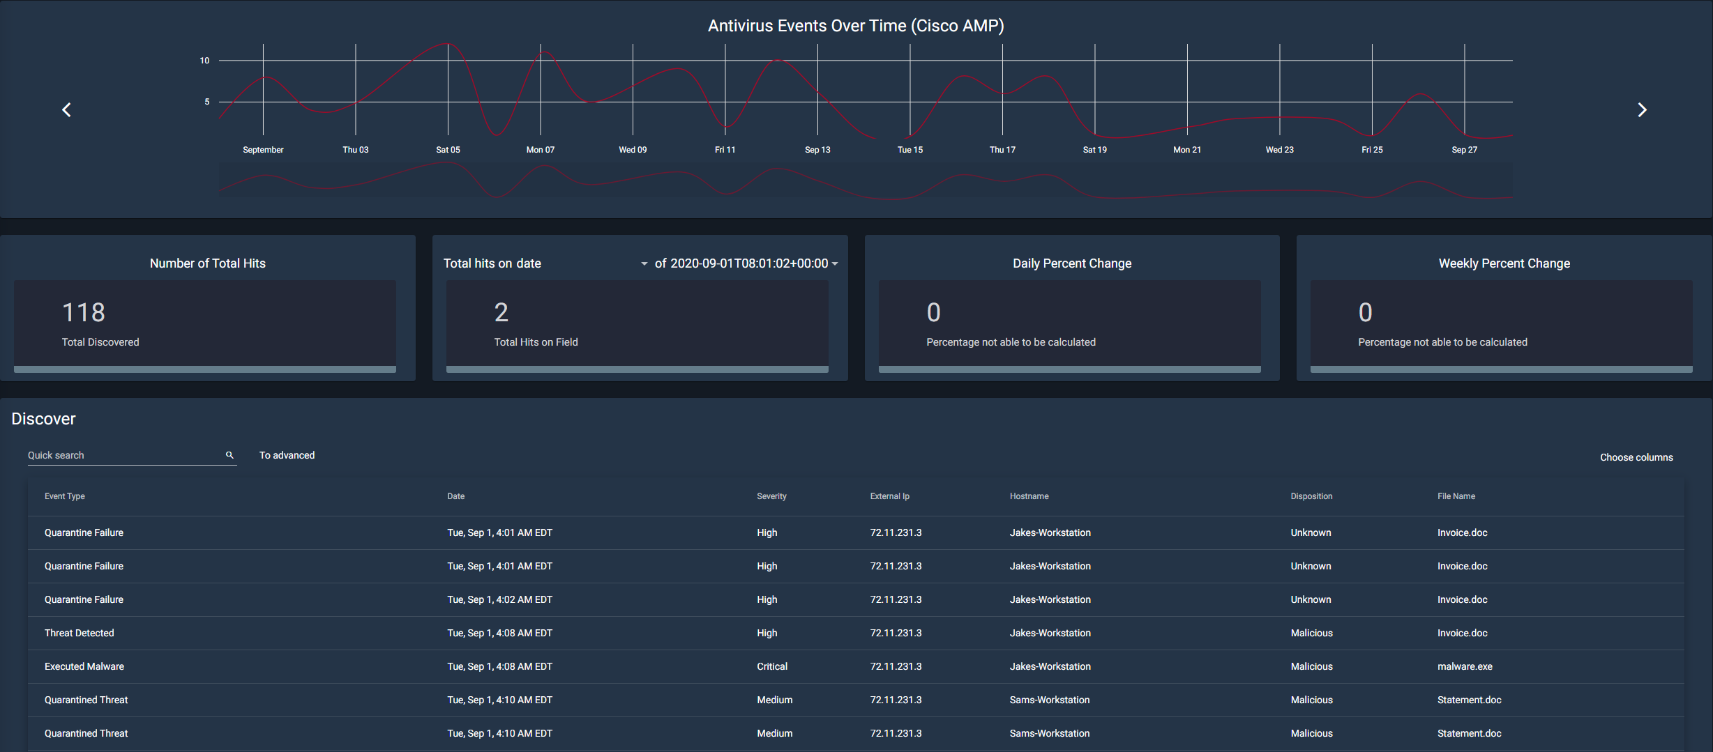Viewport: 1713px width, 752px height.
Task: Click the chart overview range strip below timeline
Action: click(x=866, y=181)
